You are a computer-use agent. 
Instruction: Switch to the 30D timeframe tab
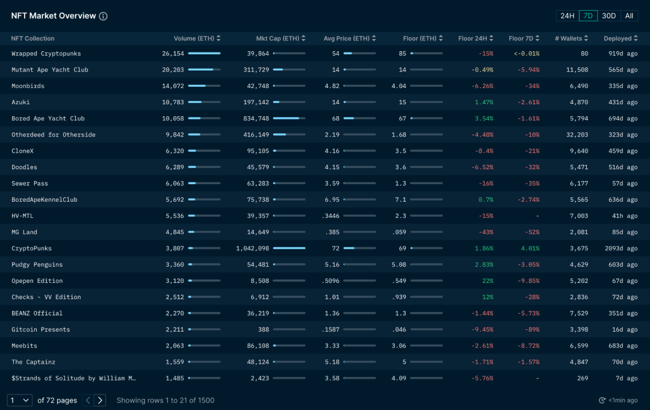(x=608, y=16)
